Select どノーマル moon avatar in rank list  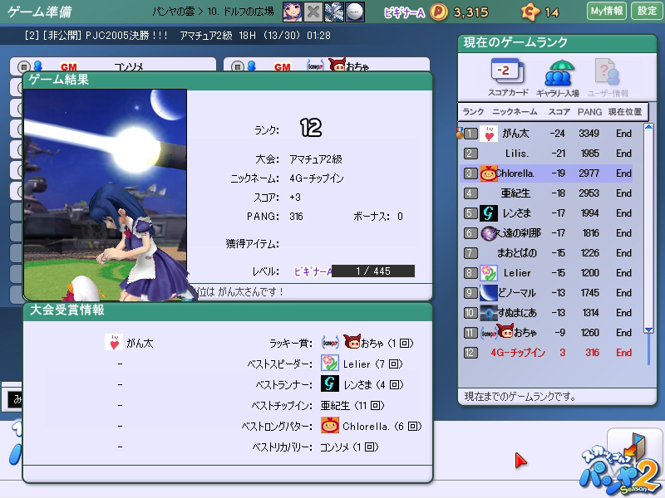point(489,293)
